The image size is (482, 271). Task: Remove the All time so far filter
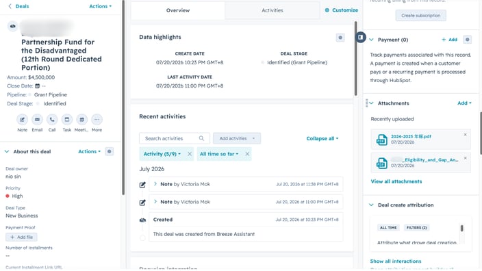point(247,154)
